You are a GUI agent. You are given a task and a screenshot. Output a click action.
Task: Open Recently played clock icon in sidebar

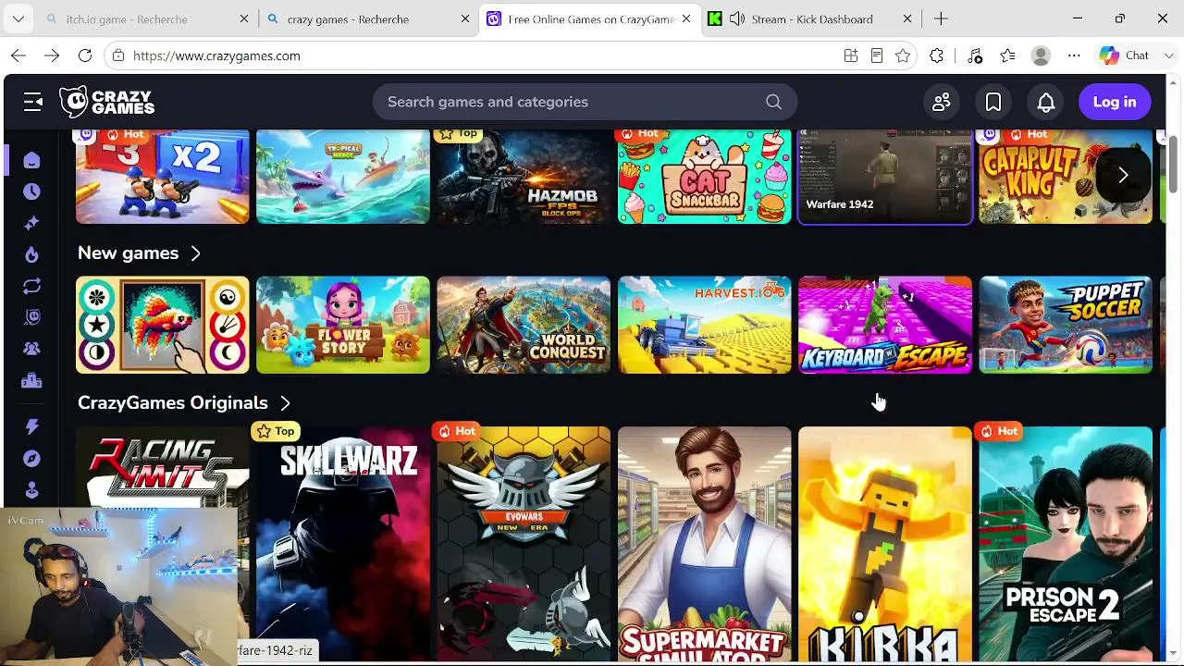tap(32, 191)
